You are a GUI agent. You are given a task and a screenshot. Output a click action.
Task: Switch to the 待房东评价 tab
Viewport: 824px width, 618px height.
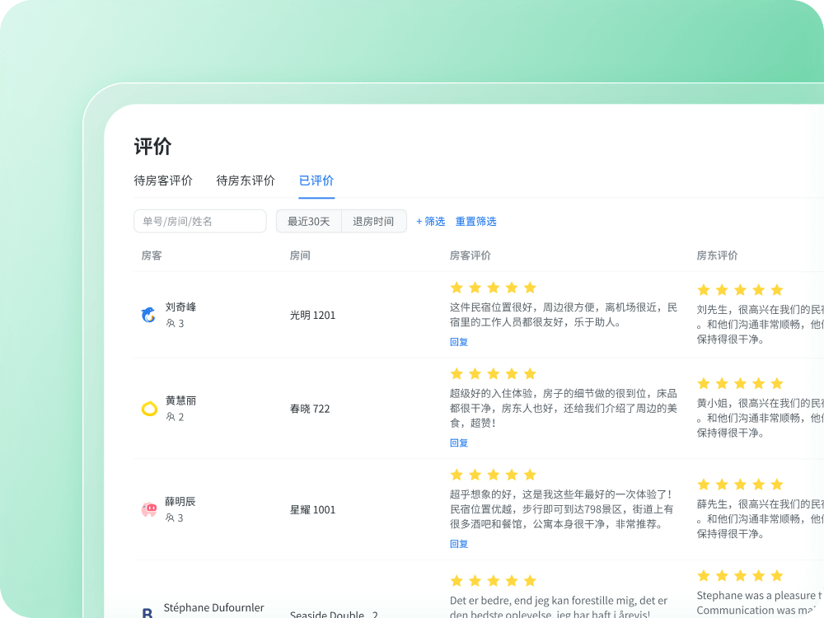pyautogui.click(x=246, y=180)
